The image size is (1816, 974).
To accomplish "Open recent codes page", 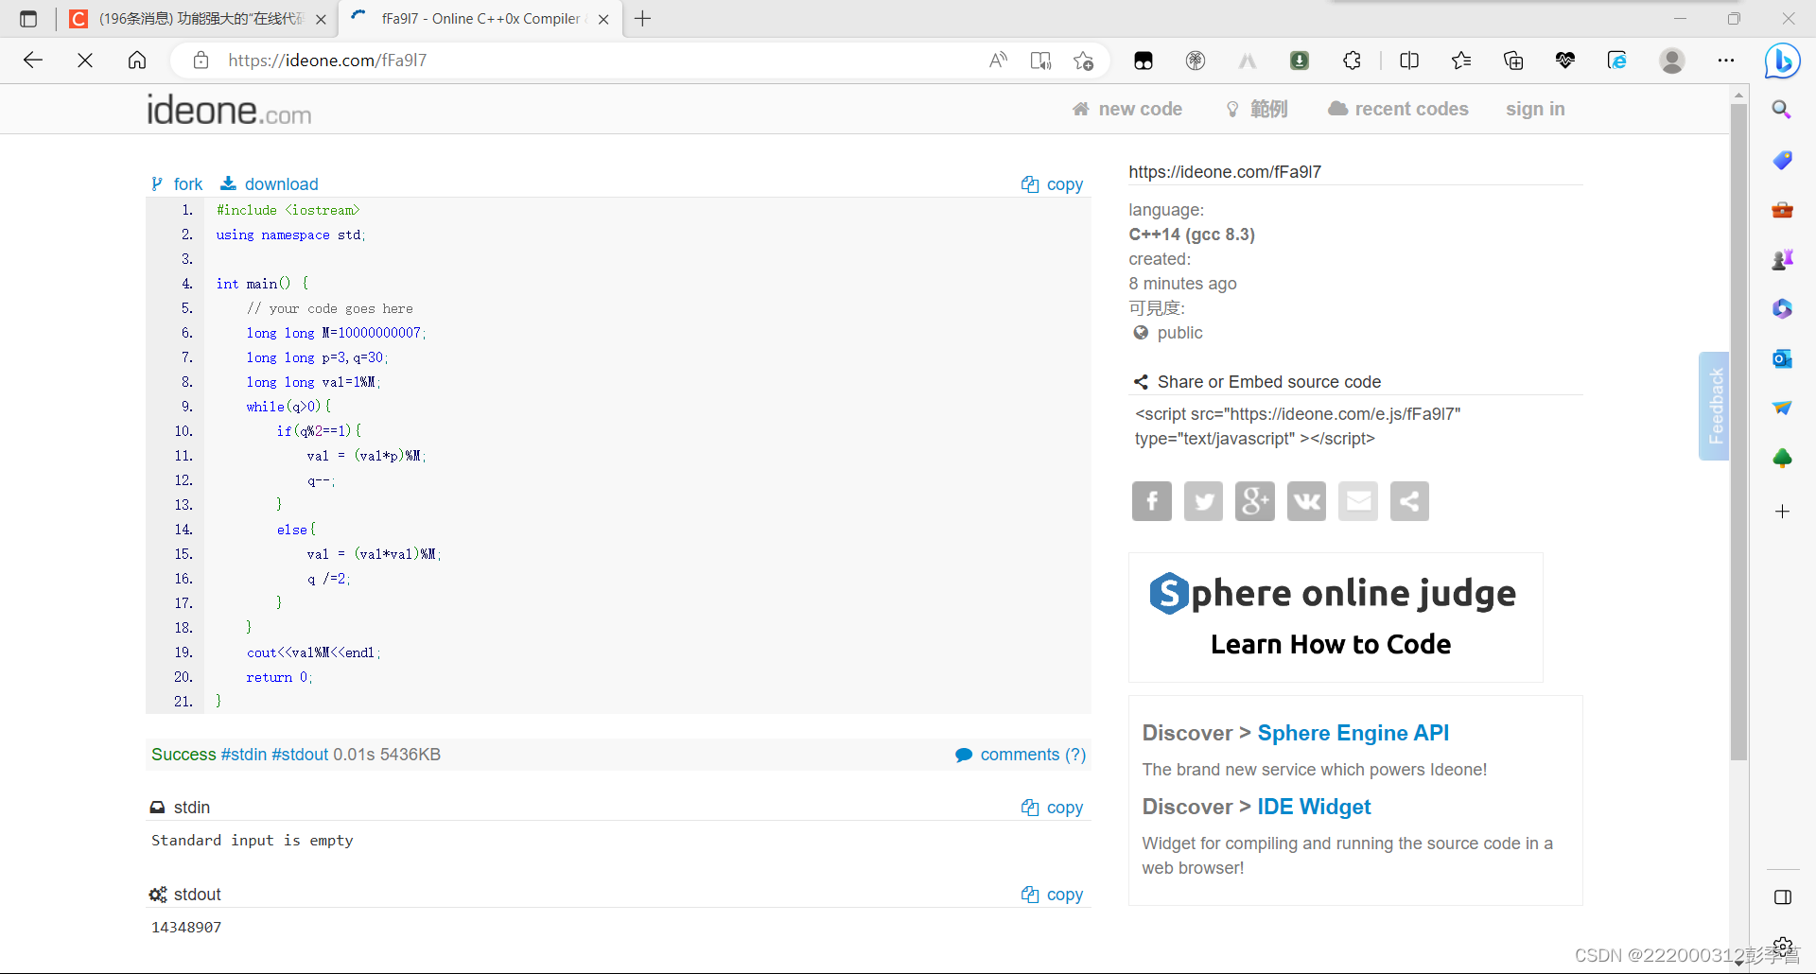I will point(1398,109).
